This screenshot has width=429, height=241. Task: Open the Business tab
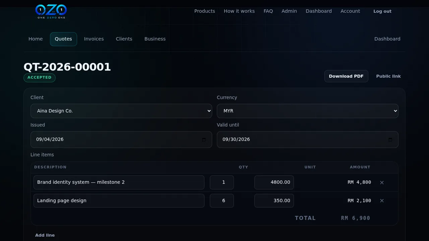[155, 39]
